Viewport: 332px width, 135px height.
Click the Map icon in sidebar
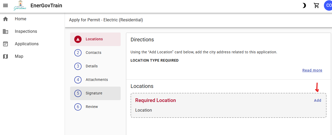[x=5, y=56]
